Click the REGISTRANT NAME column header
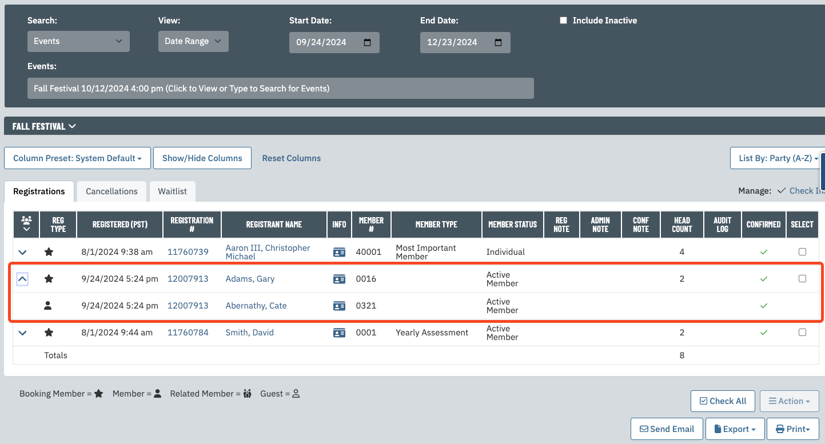 point(274,225)
